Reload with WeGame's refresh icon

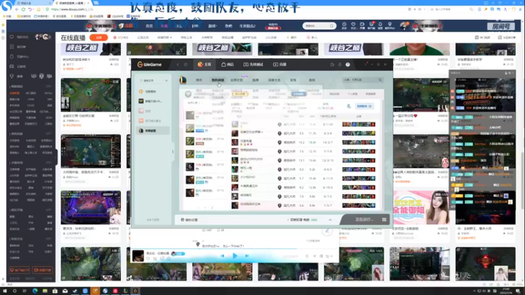tap(186, 64)
